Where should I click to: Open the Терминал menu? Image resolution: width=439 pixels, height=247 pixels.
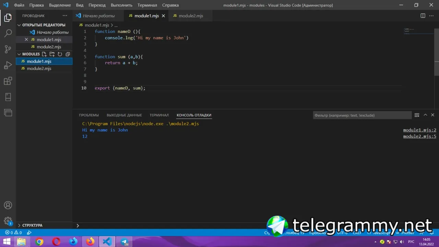[147, 5]
